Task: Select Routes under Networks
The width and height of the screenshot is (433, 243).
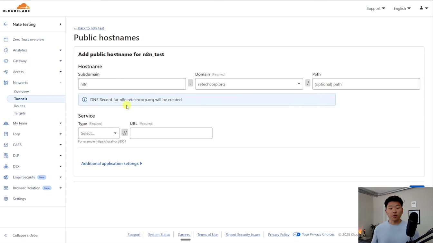Action: coord(19,106)
